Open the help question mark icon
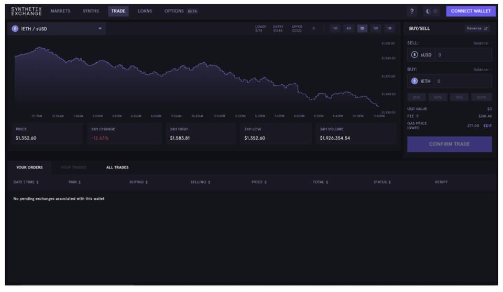The height and width of the screenshot is (292, 503). pyautogui.click(x=412, y=11)
